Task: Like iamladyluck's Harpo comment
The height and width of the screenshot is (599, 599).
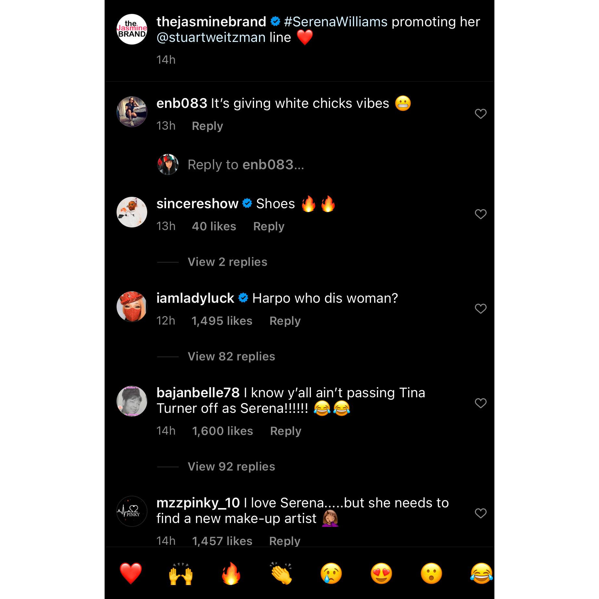Action: tap(480, 309)
